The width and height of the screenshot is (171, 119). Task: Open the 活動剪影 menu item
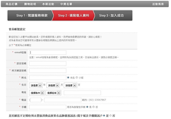click(158, 4)
